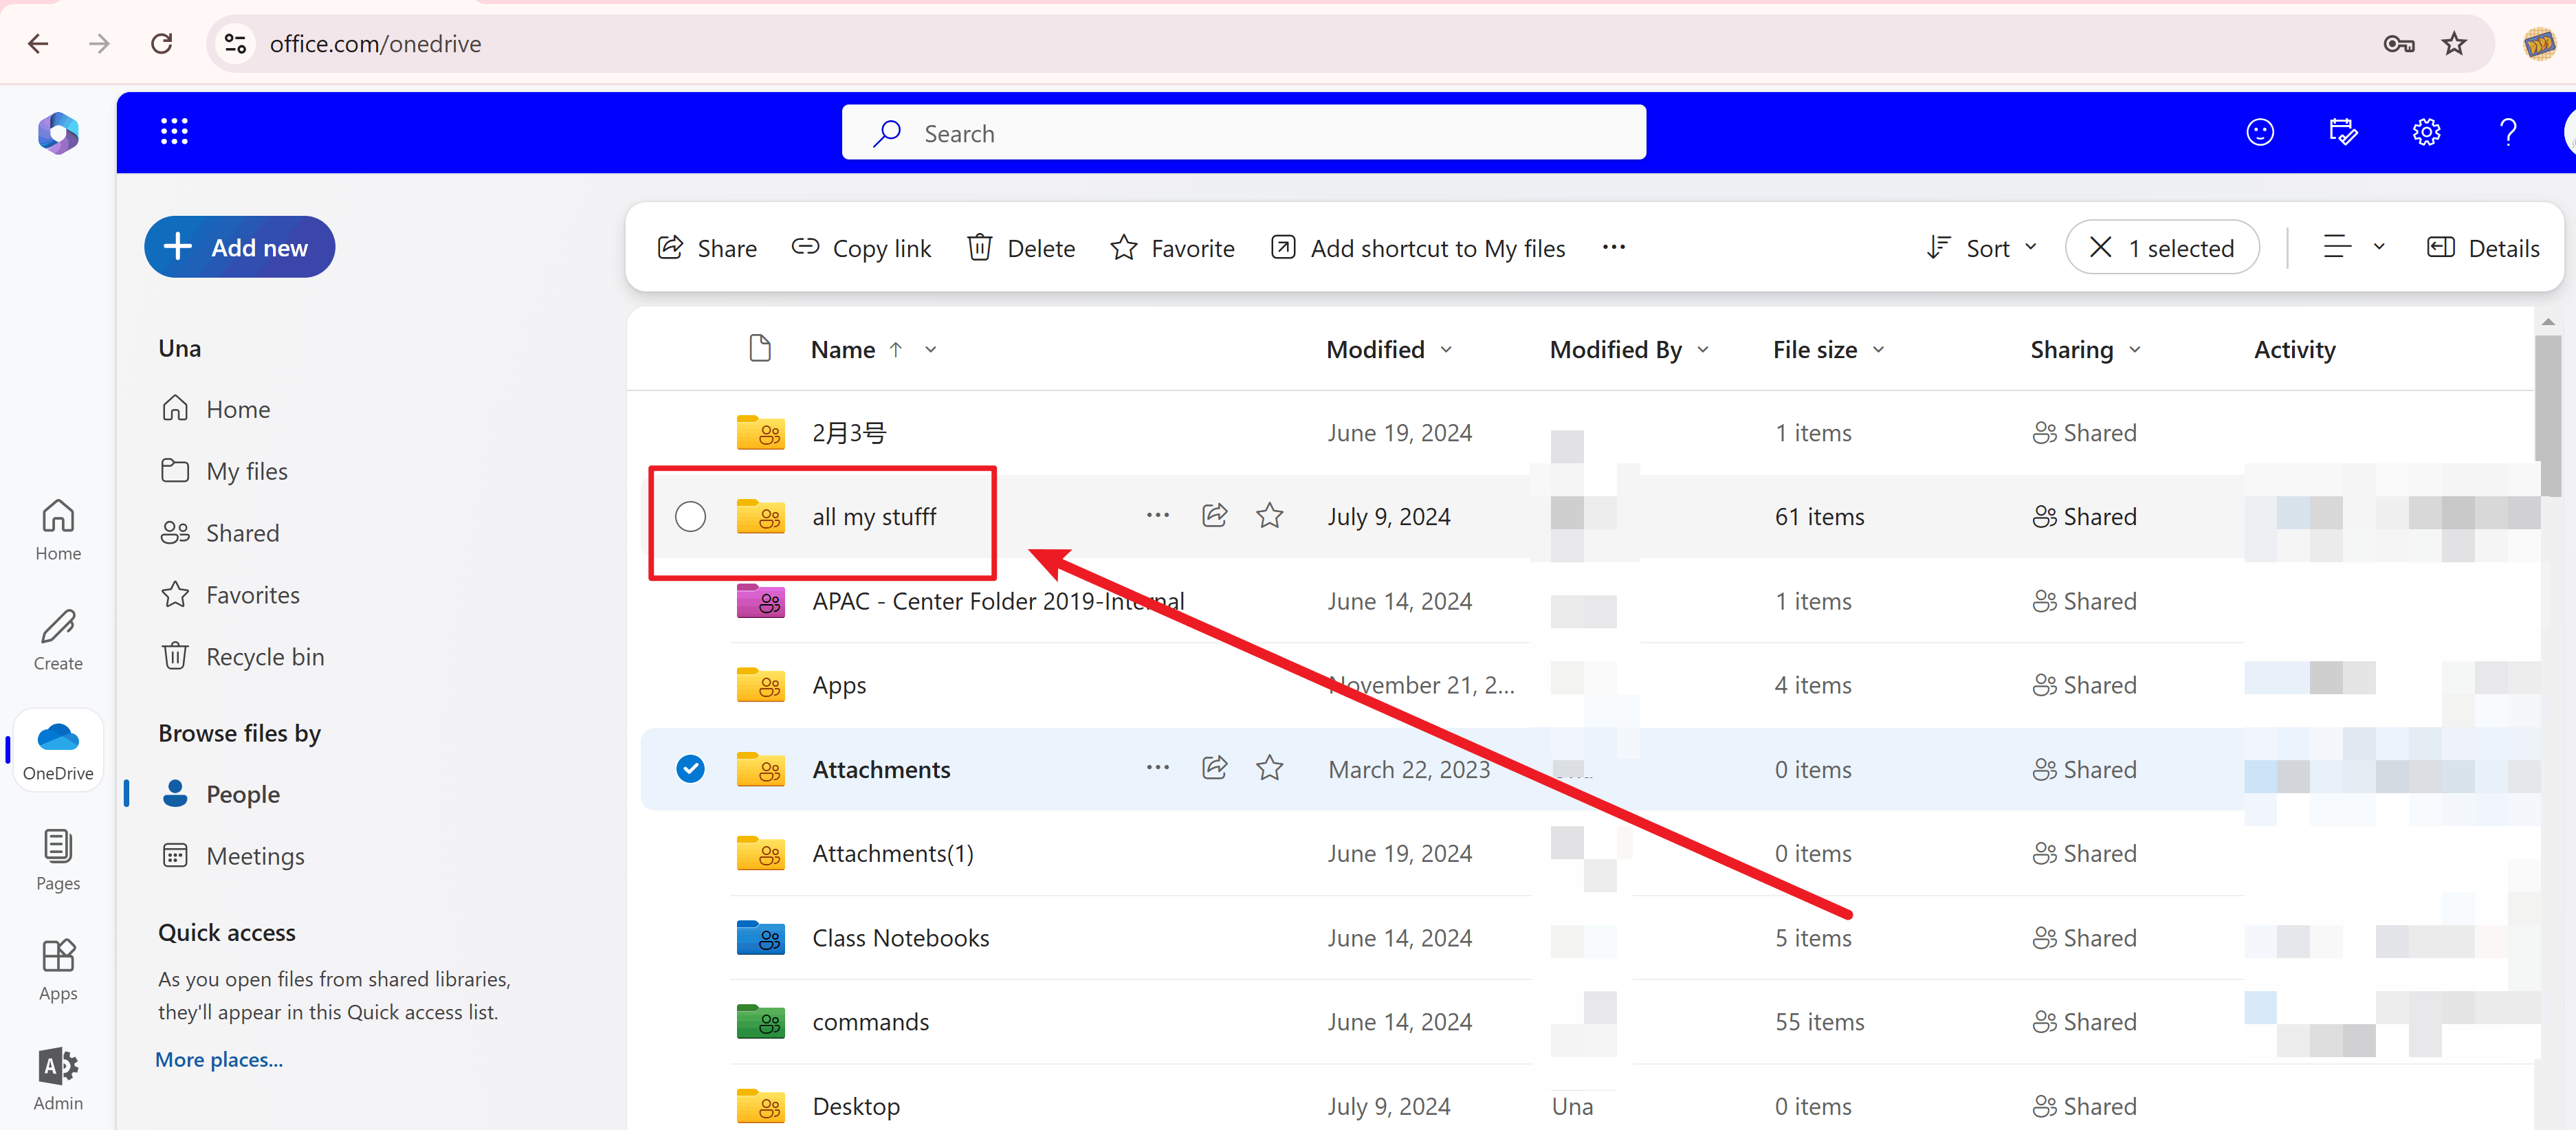Expand the Modified column dropdown
The height and width of the screenshot is (1130, 2576).
tap(1446, 349)
